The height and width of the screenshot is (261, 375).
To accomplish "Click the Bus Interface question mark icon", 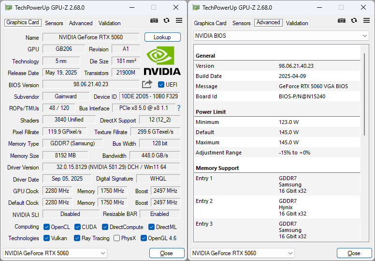I will (x=178, y=108).
